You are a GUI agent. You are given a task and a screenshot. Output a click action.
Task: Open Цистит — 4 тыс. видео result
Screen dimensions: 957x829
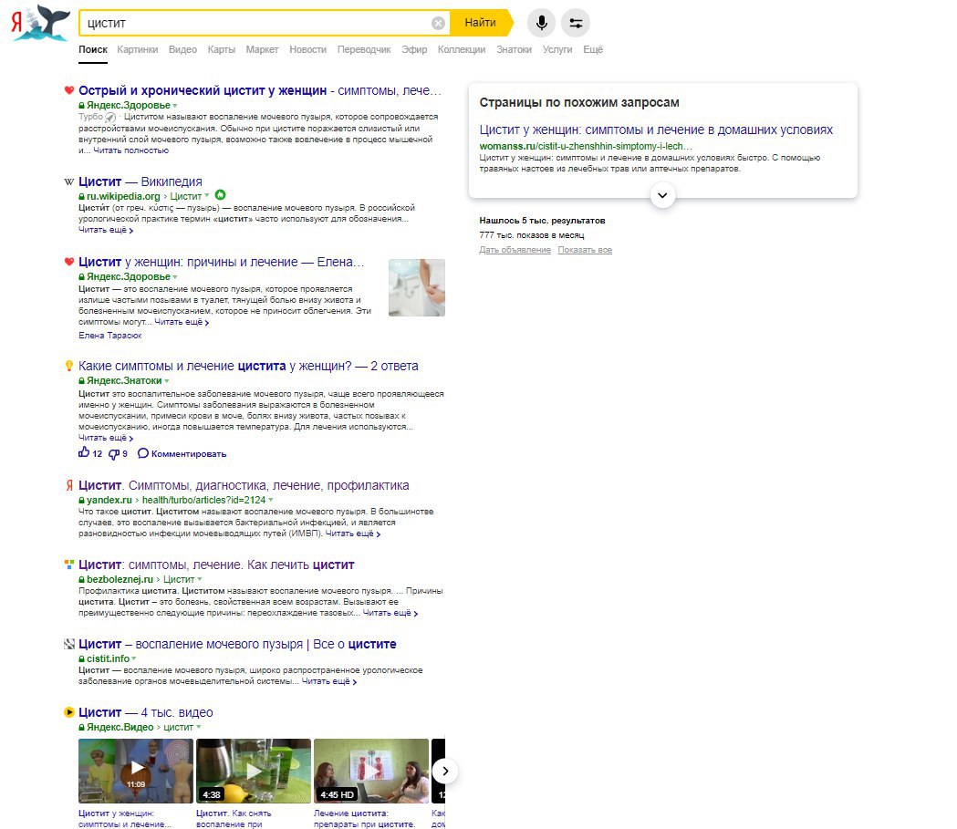[x=146, y=712]
